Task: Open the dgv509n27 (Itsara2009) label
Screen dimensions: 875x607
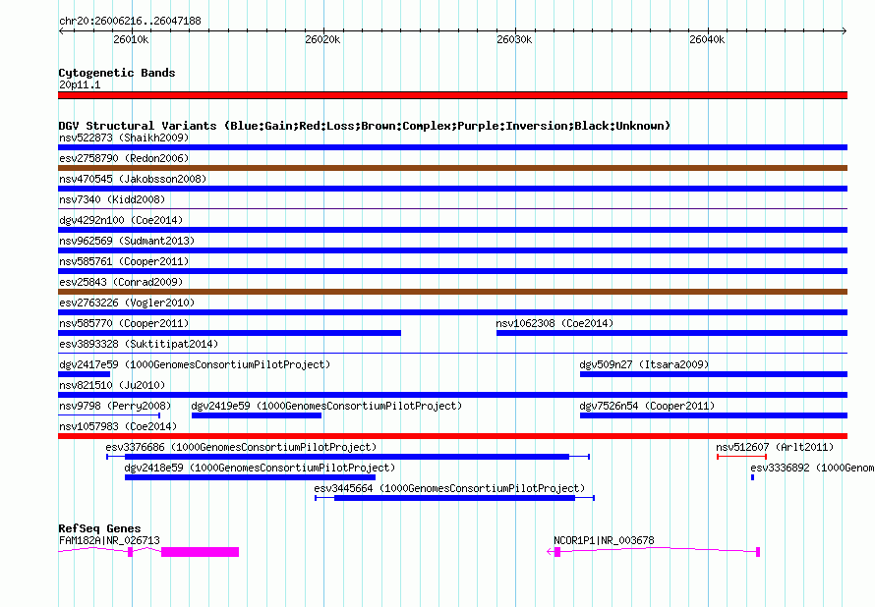Action: 644,364
